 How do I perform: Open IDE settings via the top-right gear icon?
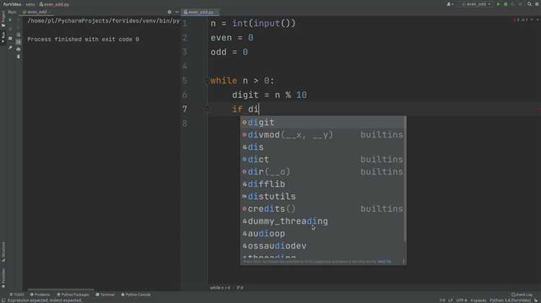tap(537, 4)
